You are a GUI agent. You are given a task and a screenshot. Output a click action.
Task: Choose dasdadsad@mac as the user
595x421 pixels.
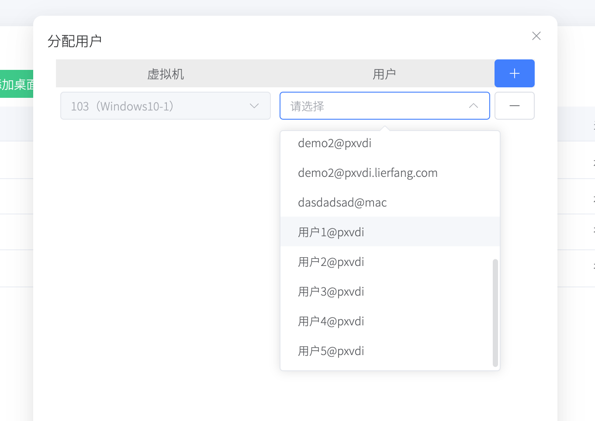pyautogui.click(x=342, y=202)
